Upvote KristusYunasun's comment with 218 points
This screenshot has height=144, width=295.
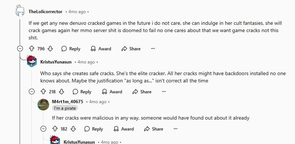(x=43, y=92)
